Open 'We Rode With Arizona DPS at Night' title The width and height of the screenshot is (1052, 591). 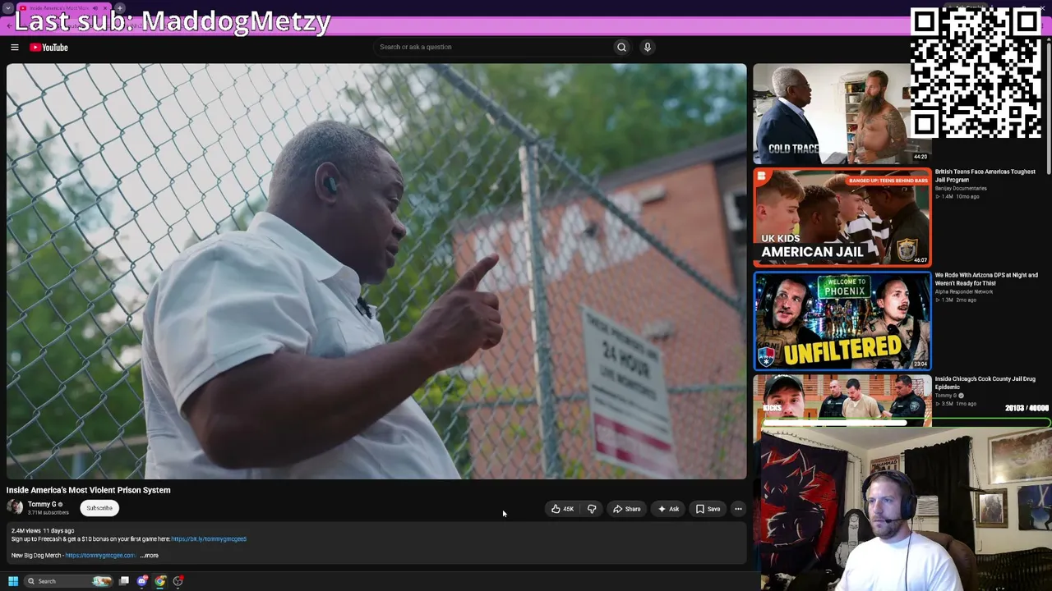[986, 279]
